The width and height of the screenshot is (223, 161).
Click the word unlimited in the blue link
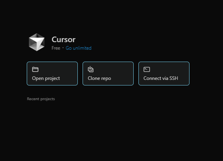coord(82,48)
